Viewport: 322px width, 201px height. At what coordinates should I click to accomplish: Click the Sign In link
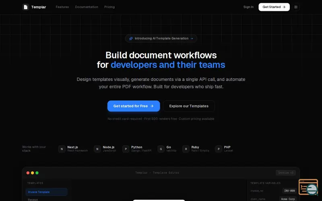coord(248,7)
